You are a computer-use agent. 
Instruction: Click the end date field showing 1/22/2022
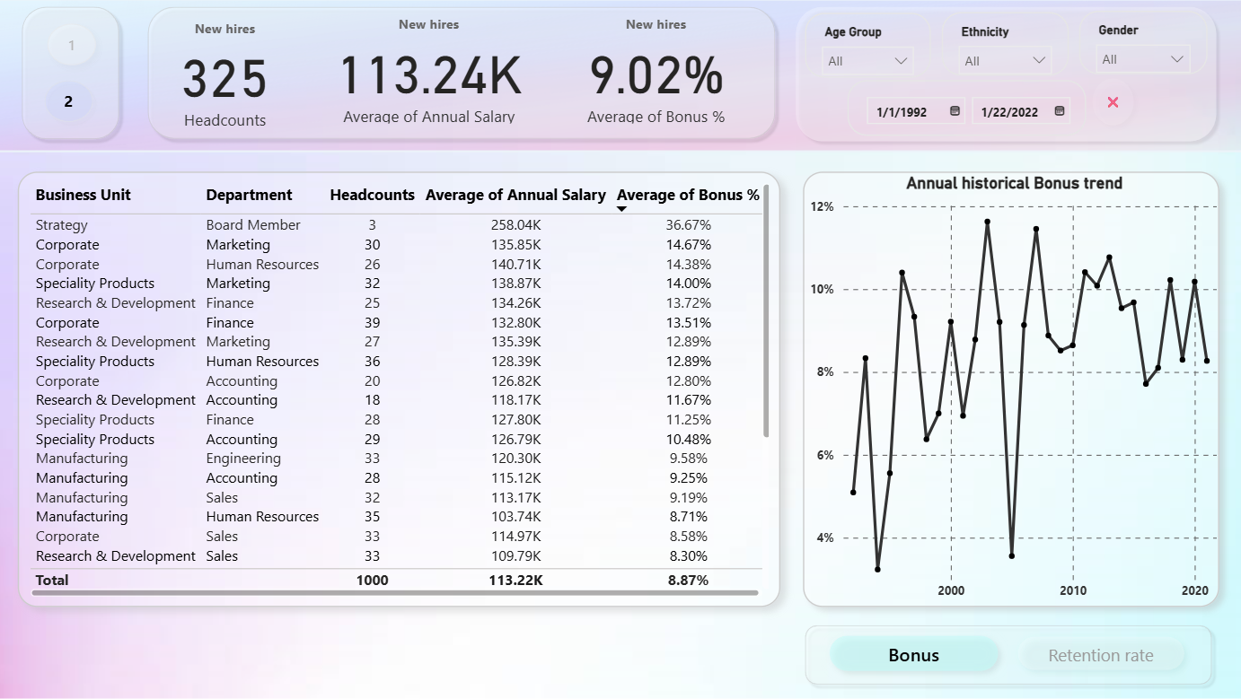(1021, 111)
